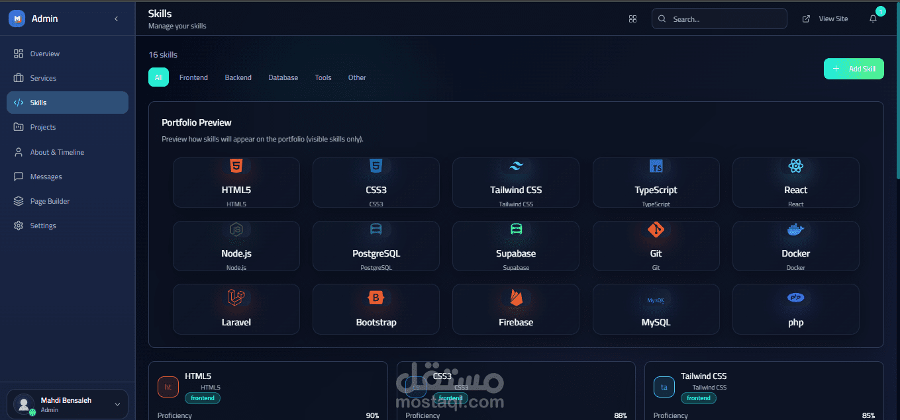Viewport: 900px width, 420px height.
Task: Click View Site link
Action: click(825, 19)
